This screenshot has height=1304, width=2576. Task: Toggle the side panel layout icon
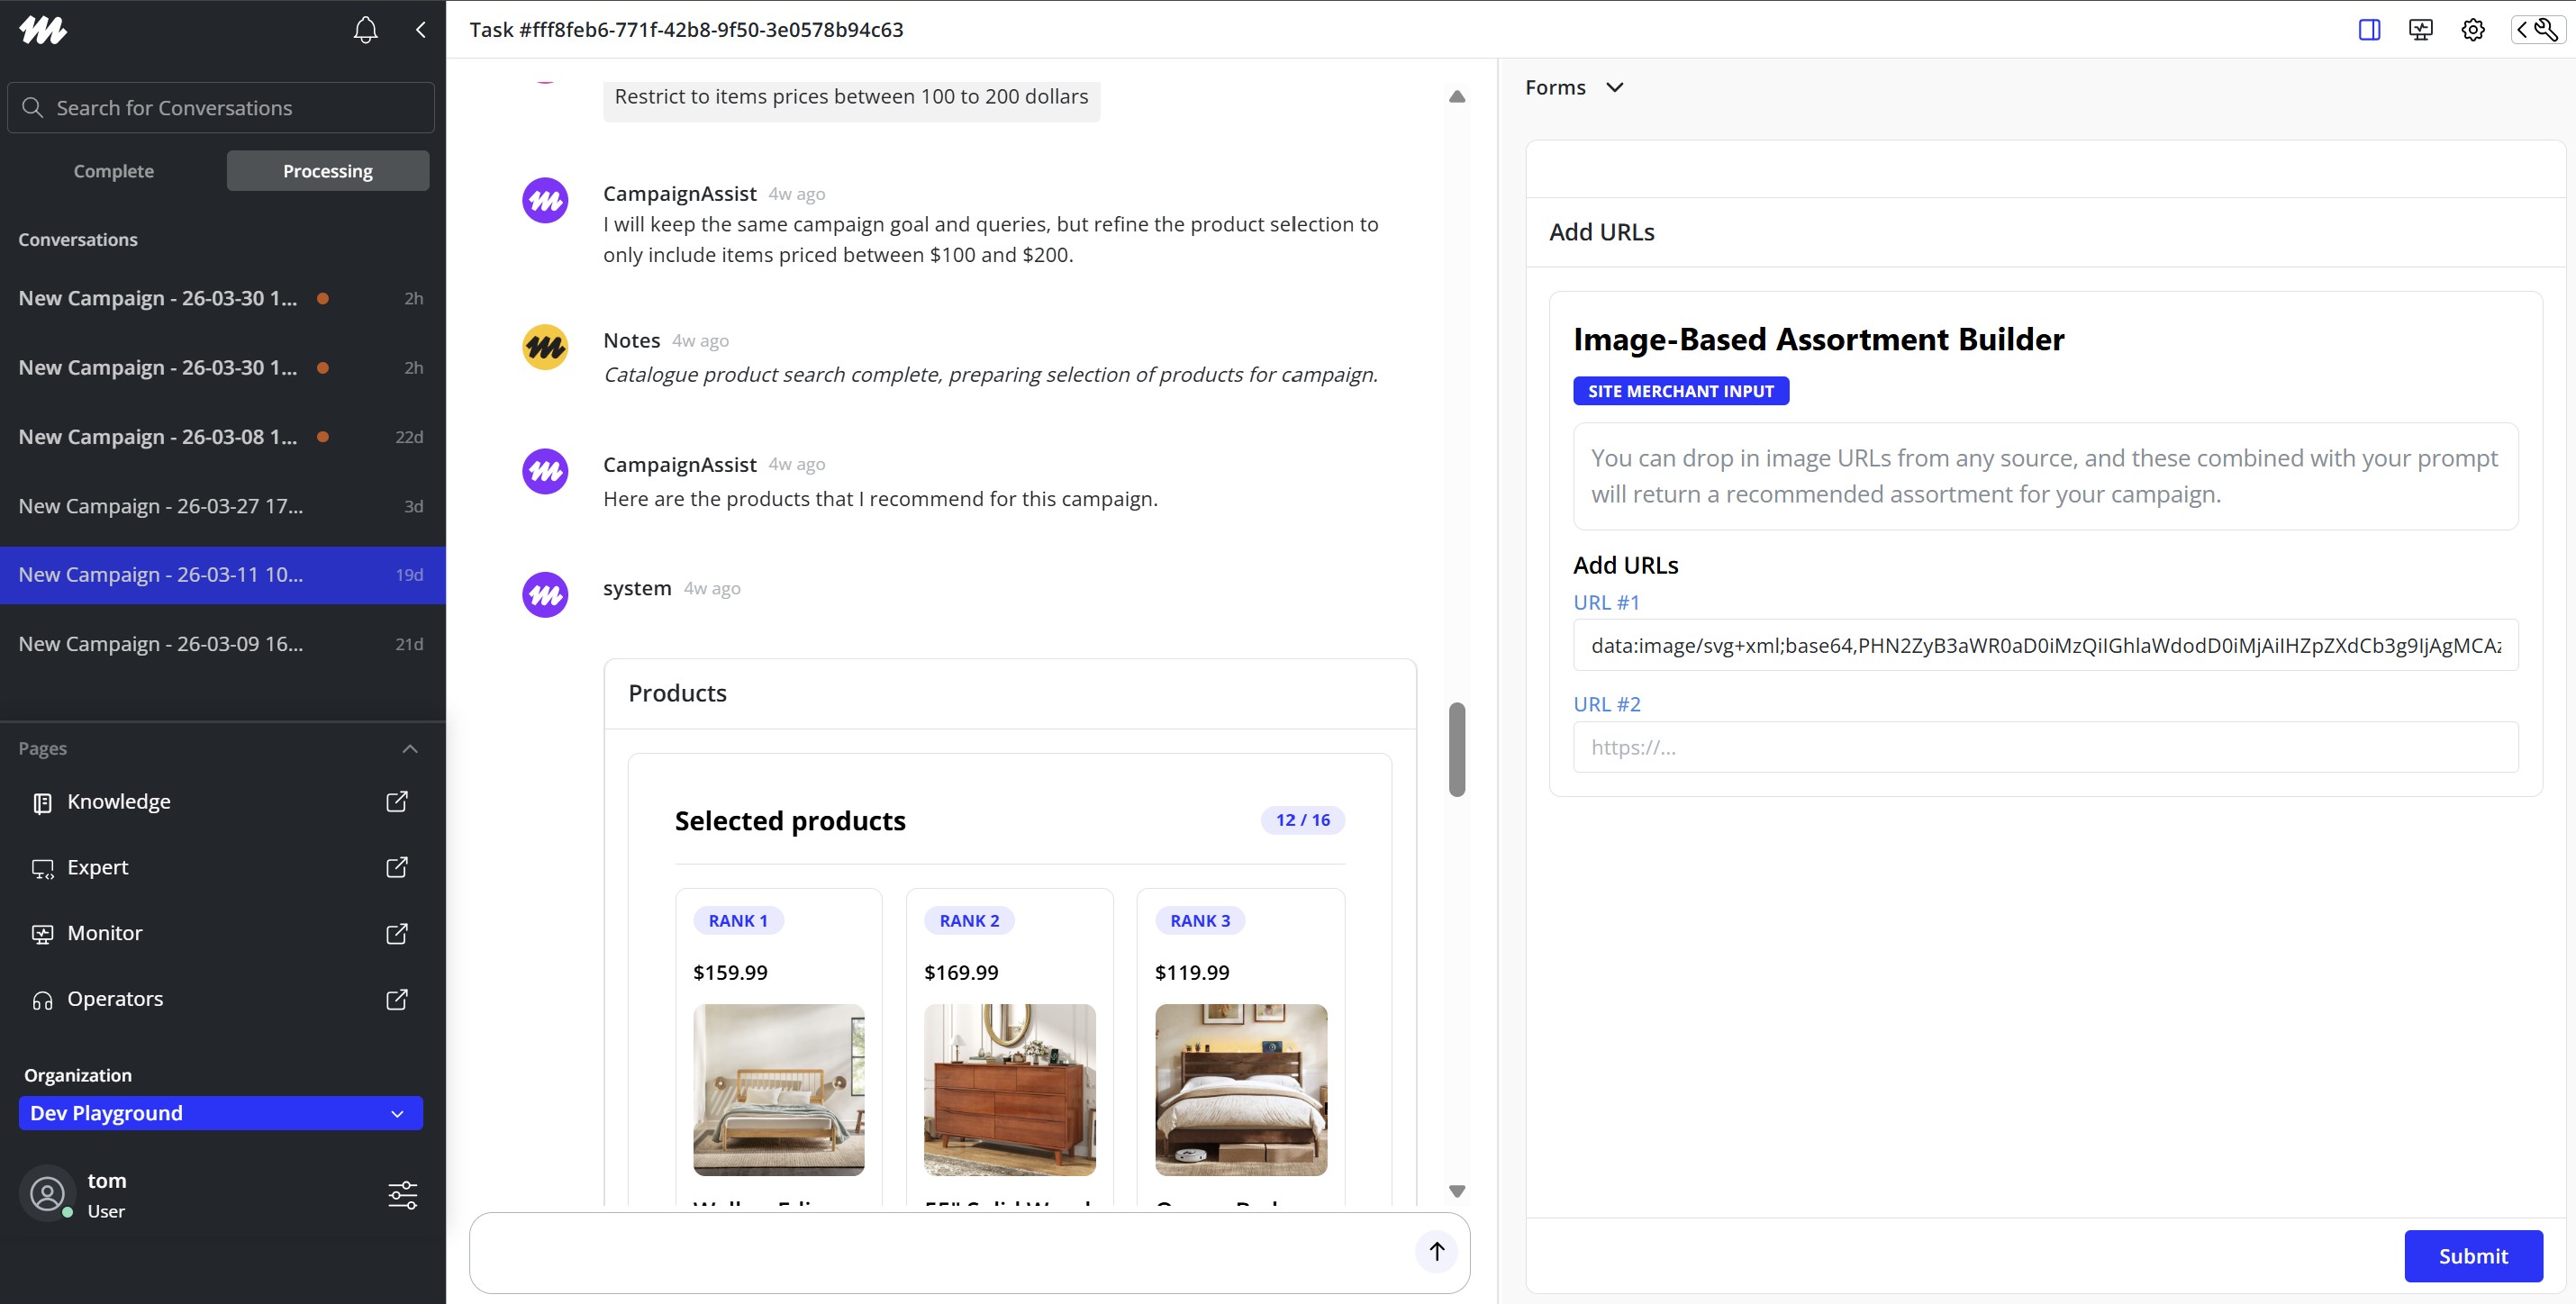pyautogui.click(x=2369, y=30)
